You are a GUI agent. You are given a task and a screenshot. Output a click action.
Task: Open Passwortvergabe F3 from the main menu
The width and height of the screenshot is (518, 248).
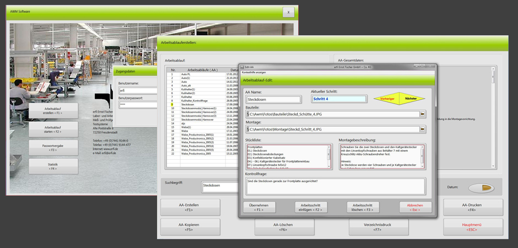coord(53,147)
